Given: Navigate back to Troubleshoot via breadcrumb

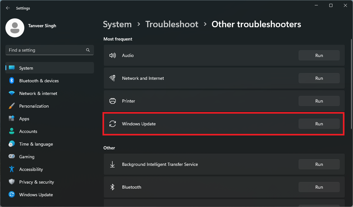Looking at the screenshot, I should (172, 24).
